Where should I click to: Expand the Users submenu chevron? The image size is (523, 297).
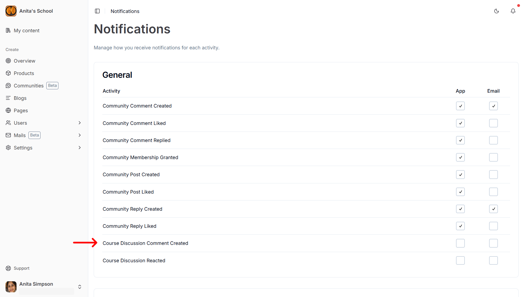pos(80,123)
